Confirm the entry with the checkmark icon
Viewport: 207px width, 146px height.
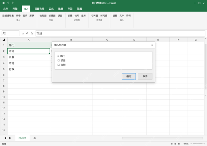coord(27,33)
